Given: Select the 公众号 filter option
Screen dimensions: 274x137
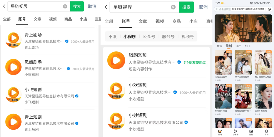Looking at the screenshot, I should coord(149,37).
